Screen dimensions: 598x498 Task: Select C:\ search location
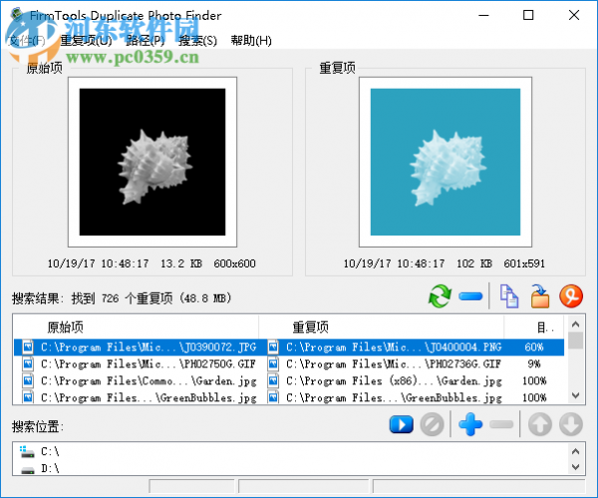pos(50,452)
